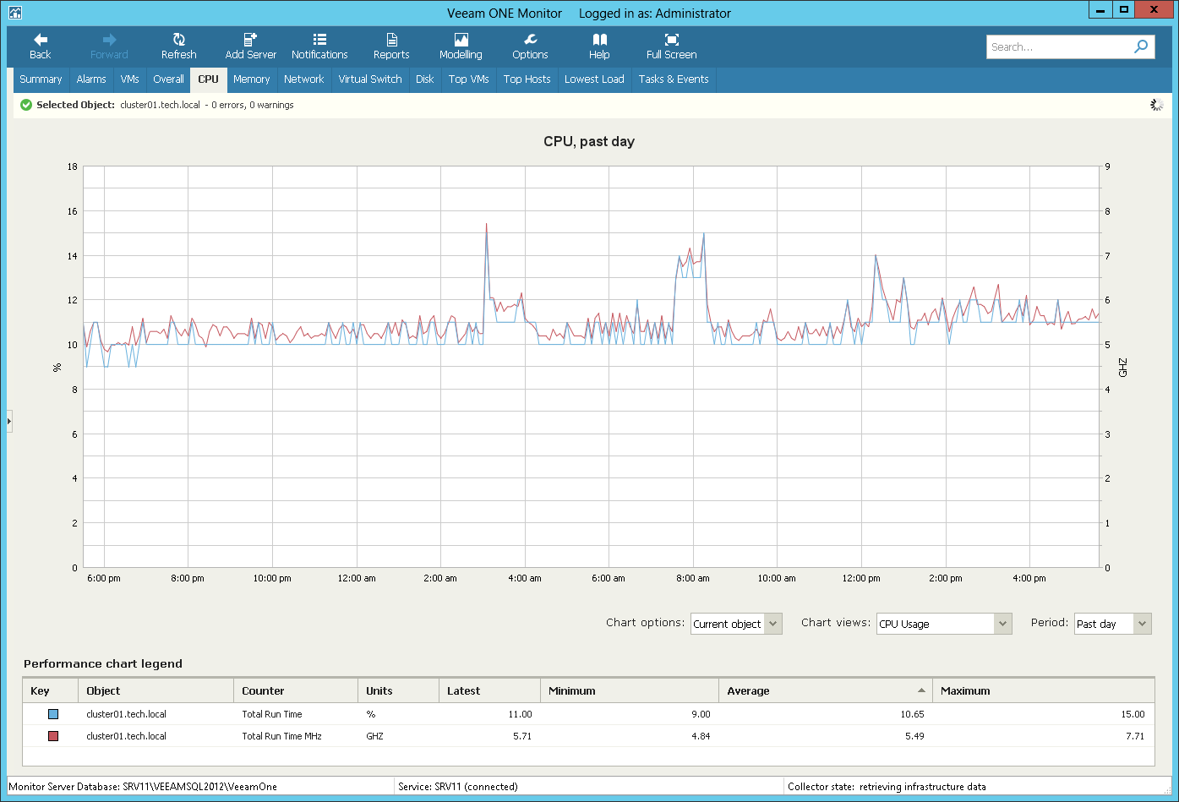
Task: Open the Memory tab
Action: (x=251, y=79)
